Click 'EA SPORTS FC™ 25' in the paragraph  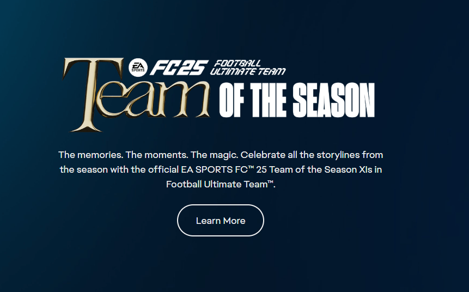tap(224, 169)
